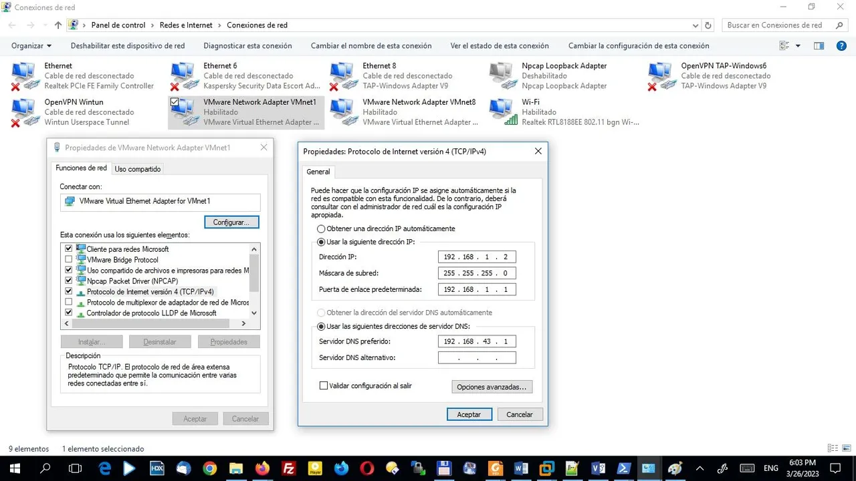856x481 pixels.
Task: Click Cancelar in TCP/IPv4 dialog
Action: click(x=520, y=414)
